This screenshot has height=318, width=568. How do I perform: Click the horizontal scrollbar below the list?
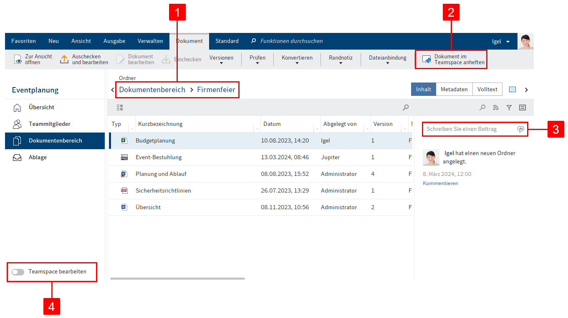(177, 278)
